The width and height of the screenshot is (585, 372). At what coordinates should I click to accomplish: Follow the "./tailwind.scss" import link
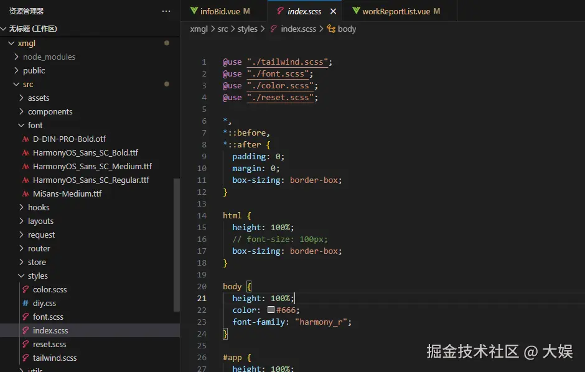click(288, 62)
